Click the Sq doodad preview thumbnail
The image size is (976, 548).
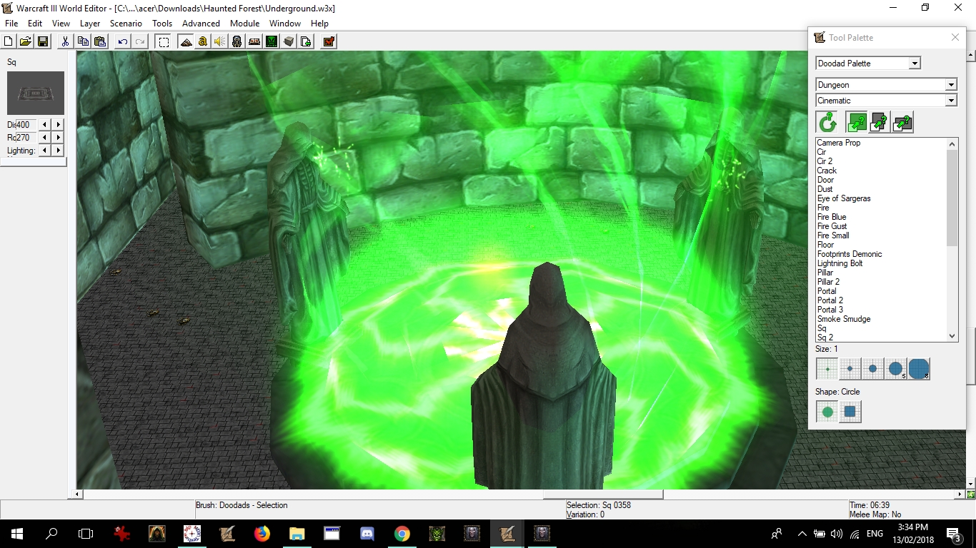[x=36, y=93]
